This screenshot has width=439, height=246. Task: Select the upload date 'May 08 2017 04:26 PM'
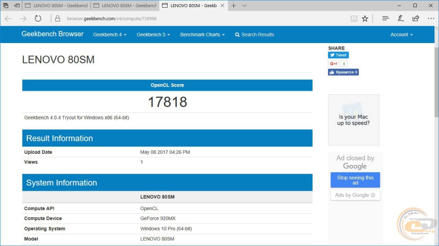point(165,152)
